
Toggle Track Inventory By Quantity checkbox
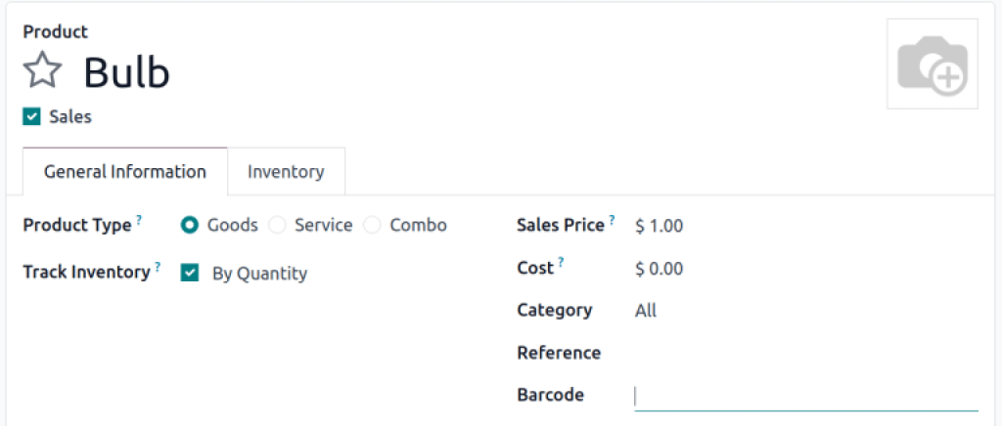click(x=190, y=273)
